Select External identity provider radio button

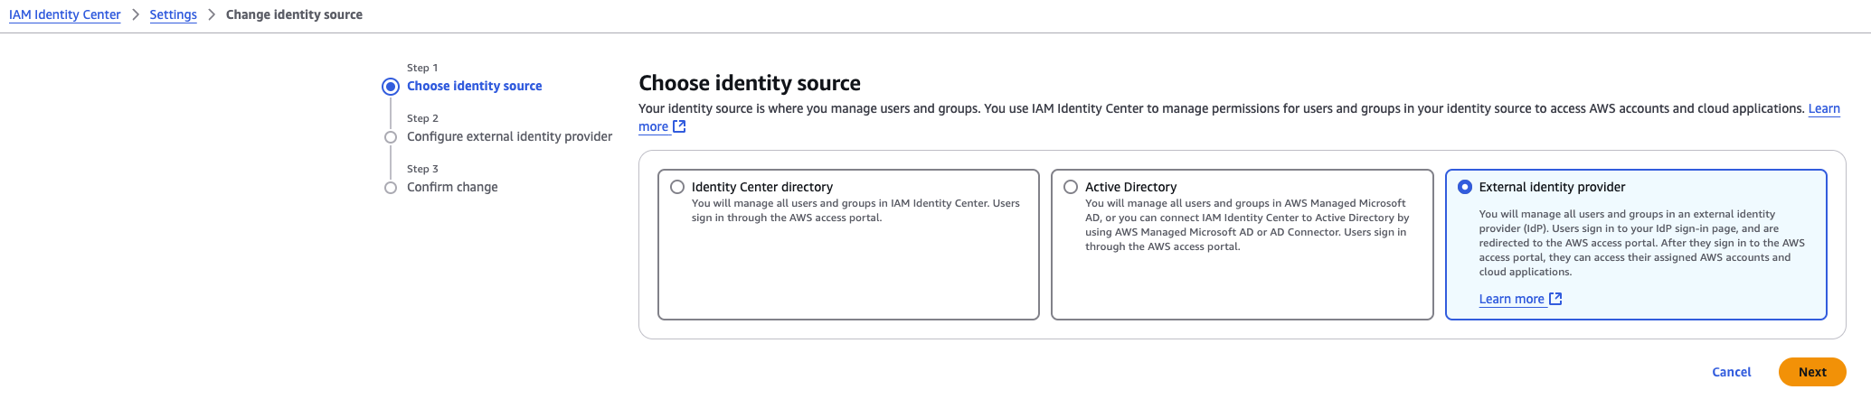point(1465,187)
